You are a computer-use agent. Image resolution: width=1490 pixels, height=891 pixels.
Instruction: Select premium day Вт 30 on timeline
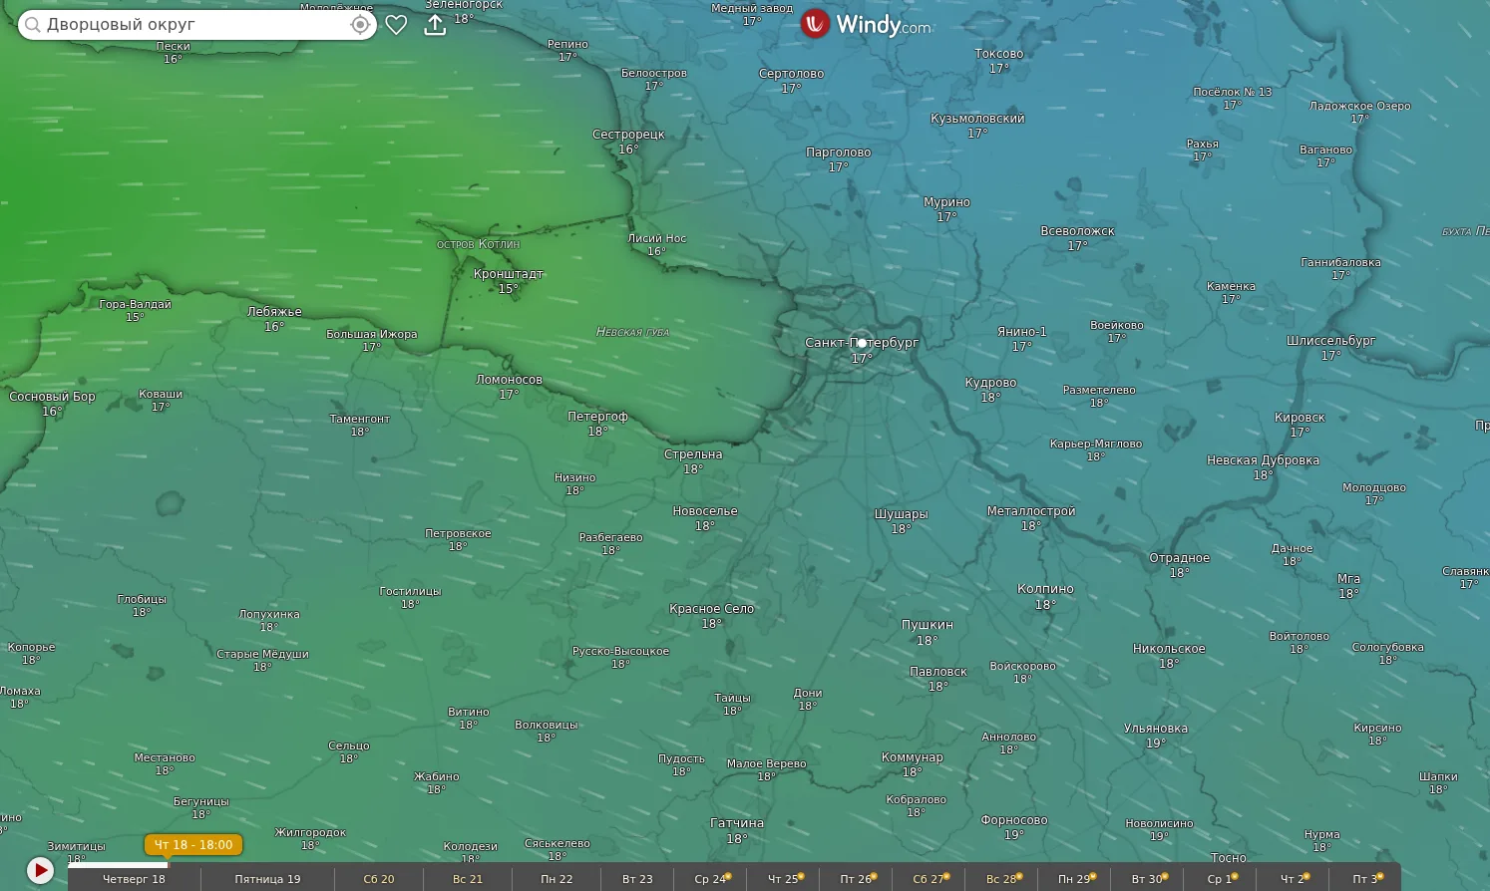click(x=1148, y=879)
